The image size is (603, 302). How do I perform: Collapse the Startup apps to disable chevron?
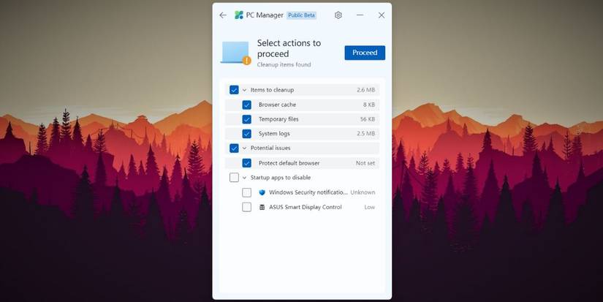244,178
